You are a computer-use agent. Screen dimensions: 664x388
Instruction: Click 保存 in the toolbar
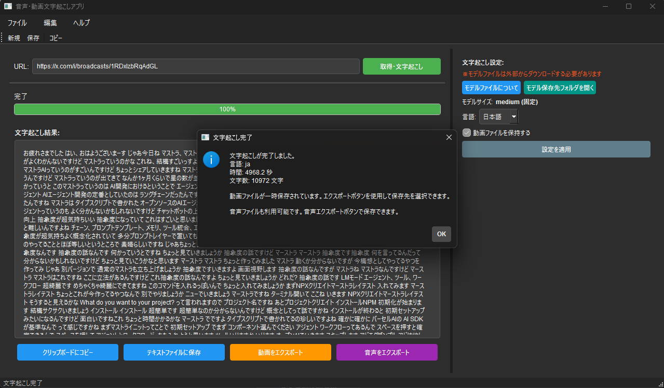point(33,38)
